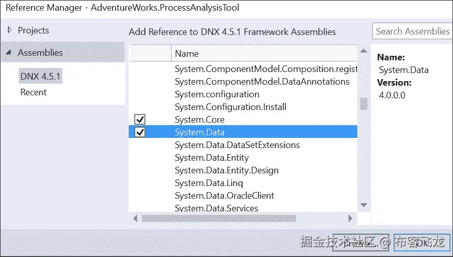Select System.Data.Entity in the list

(211, 158)
